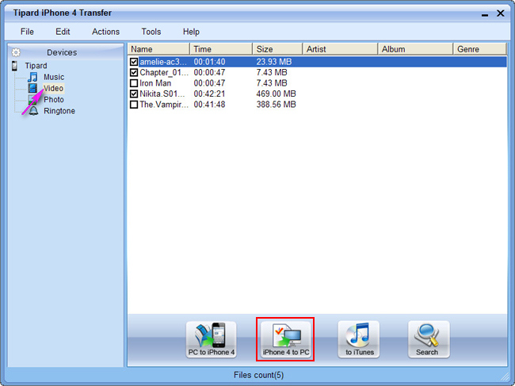Image resolution: width=515 pixels, height=386 pixels.
Task: Click the 388.56 MB size cell
Action: [x=276, y=105]
